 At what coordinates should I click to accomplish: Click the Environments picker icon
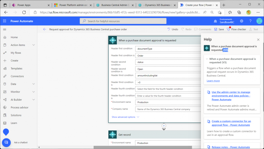(215, 21)
